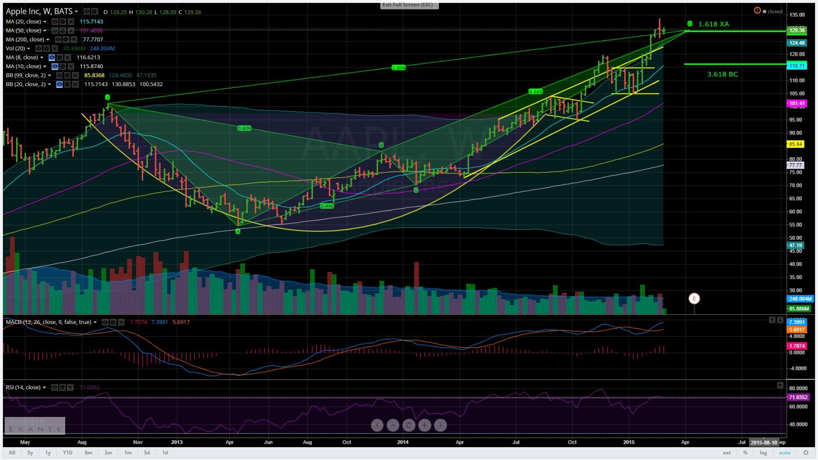Image resolution: width=818 pixels, height=460 pixels.
Task: Zoom out chart with minus button
Action: click(x=393, y=425)
